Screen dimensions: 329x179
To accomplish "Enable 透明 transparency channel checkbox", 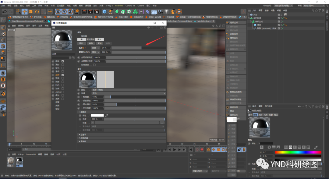I will tap(62, 71).
